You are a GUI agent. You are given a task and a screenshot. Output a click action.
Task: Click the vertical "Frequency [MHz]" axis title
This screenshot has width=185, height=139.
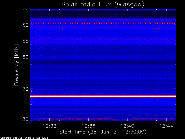pyautogui.click(x=16, y=65)
